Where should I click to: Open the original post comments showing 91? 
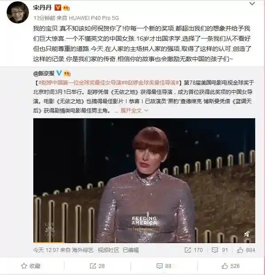(220, 250)
